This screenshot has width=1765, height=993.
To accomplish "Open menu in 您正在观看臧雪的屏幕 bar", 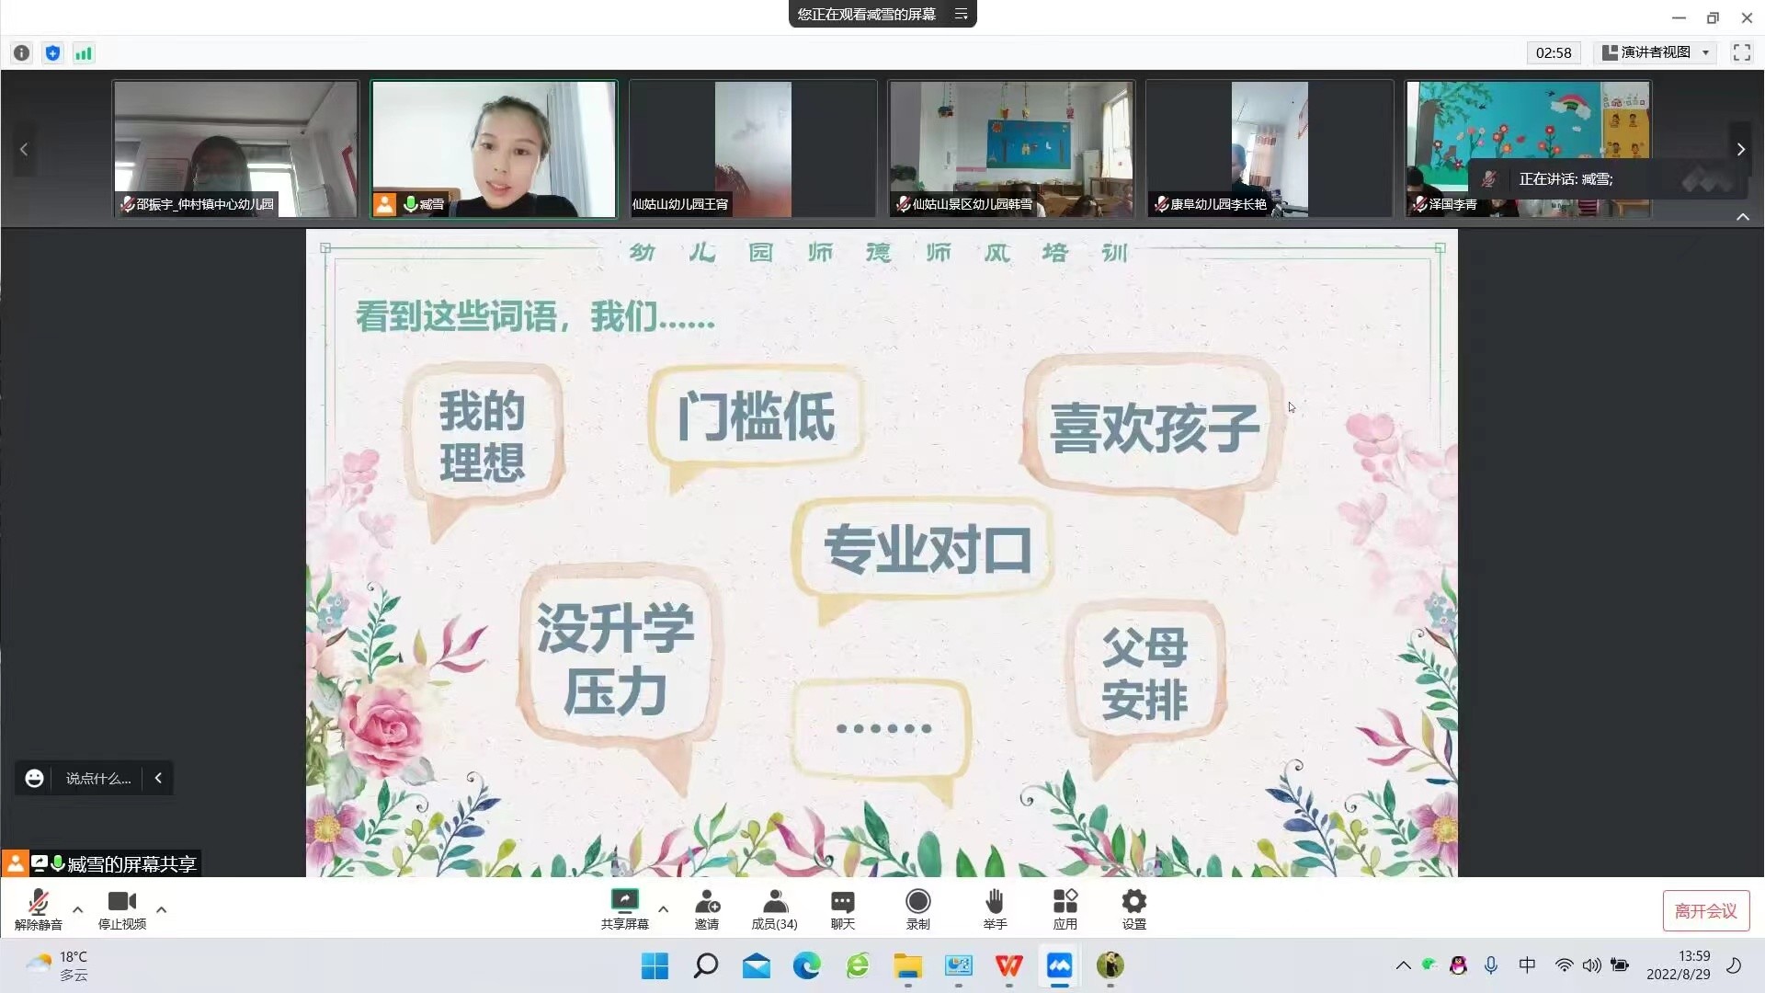I will (962, 14).
